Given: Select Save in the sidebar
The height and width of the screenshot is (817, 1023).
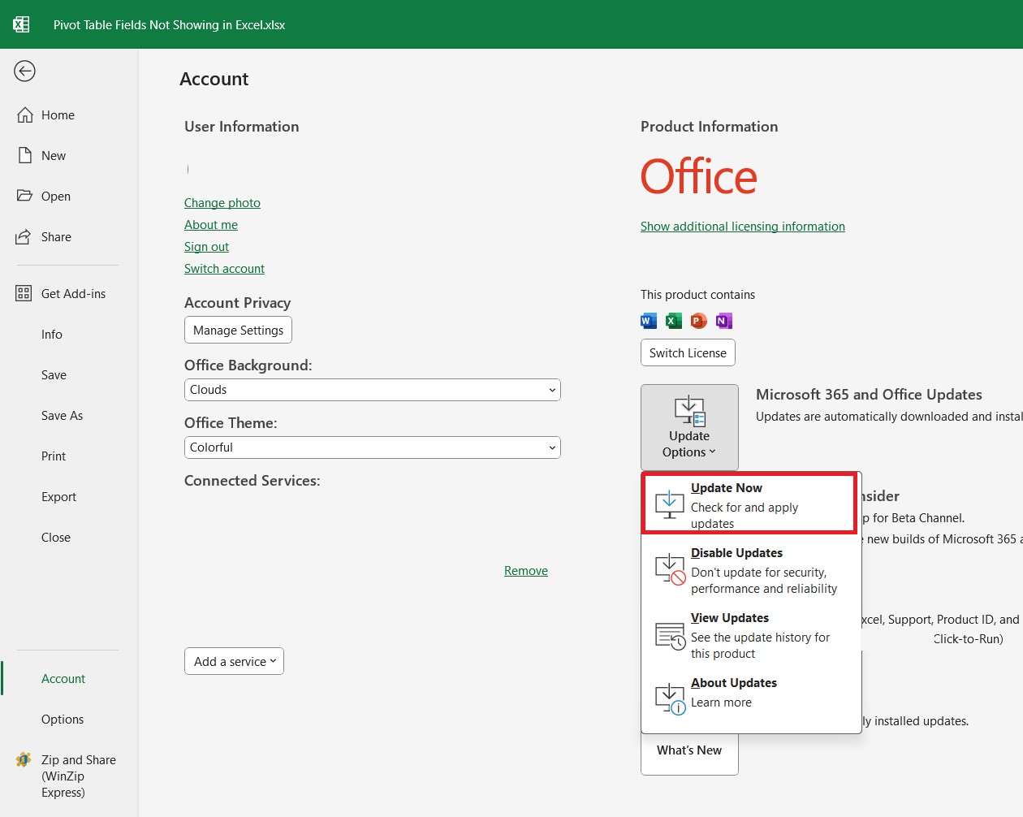Looking at the screenshot, I should (x=54, y=375).
